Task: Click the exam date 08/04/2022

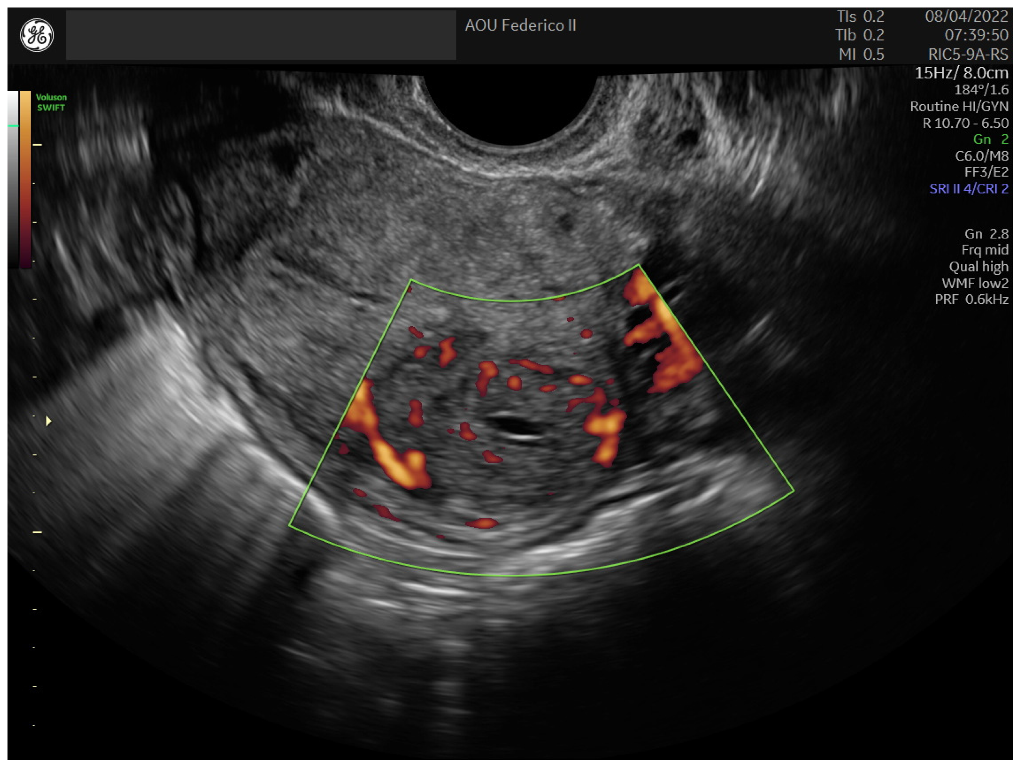Action: click(966, 16)
